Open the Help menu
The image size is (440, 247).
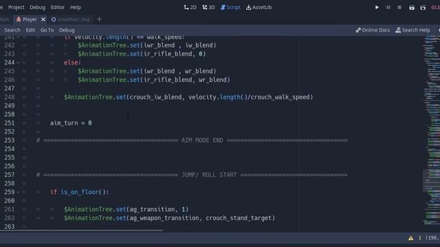[75, 8]
